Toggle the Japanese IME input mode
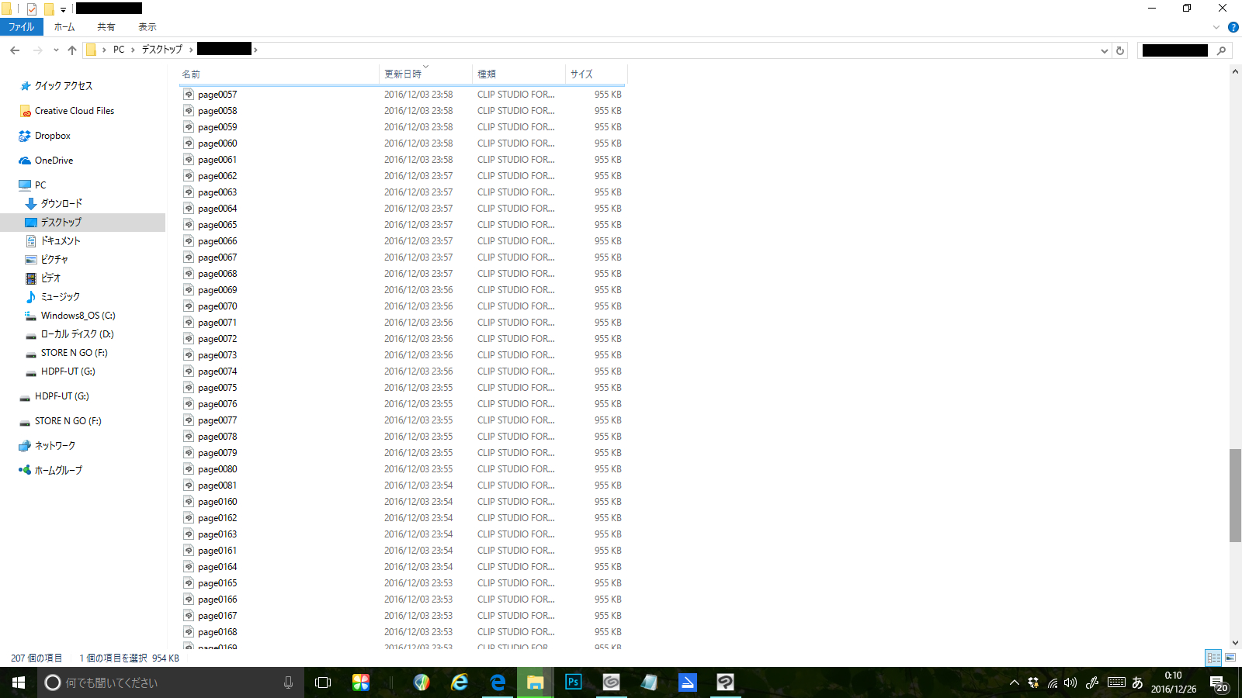 coord(1137,682)
